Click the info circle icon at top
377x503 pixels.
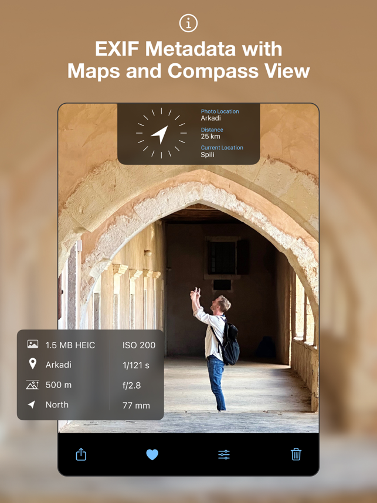188,23
